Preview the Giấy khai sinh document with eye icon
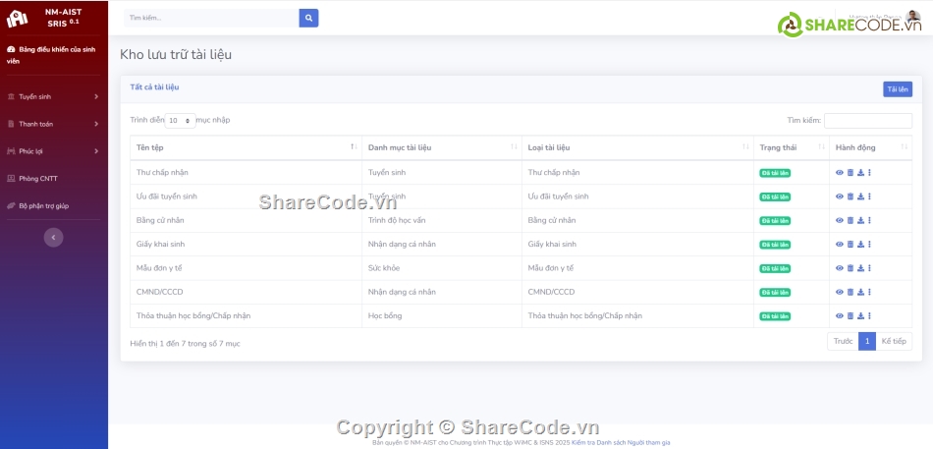This screenshot has height=449, width=933. coord(840,244)
